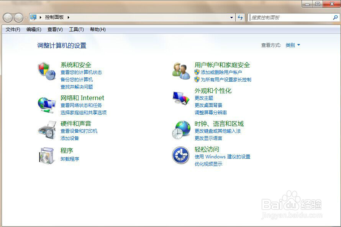The width and height of the screenshot is (341, 227).
Task: Click 更改键盘或其他输入法 link
Action: pyautogui.click(x=218, y=131)
